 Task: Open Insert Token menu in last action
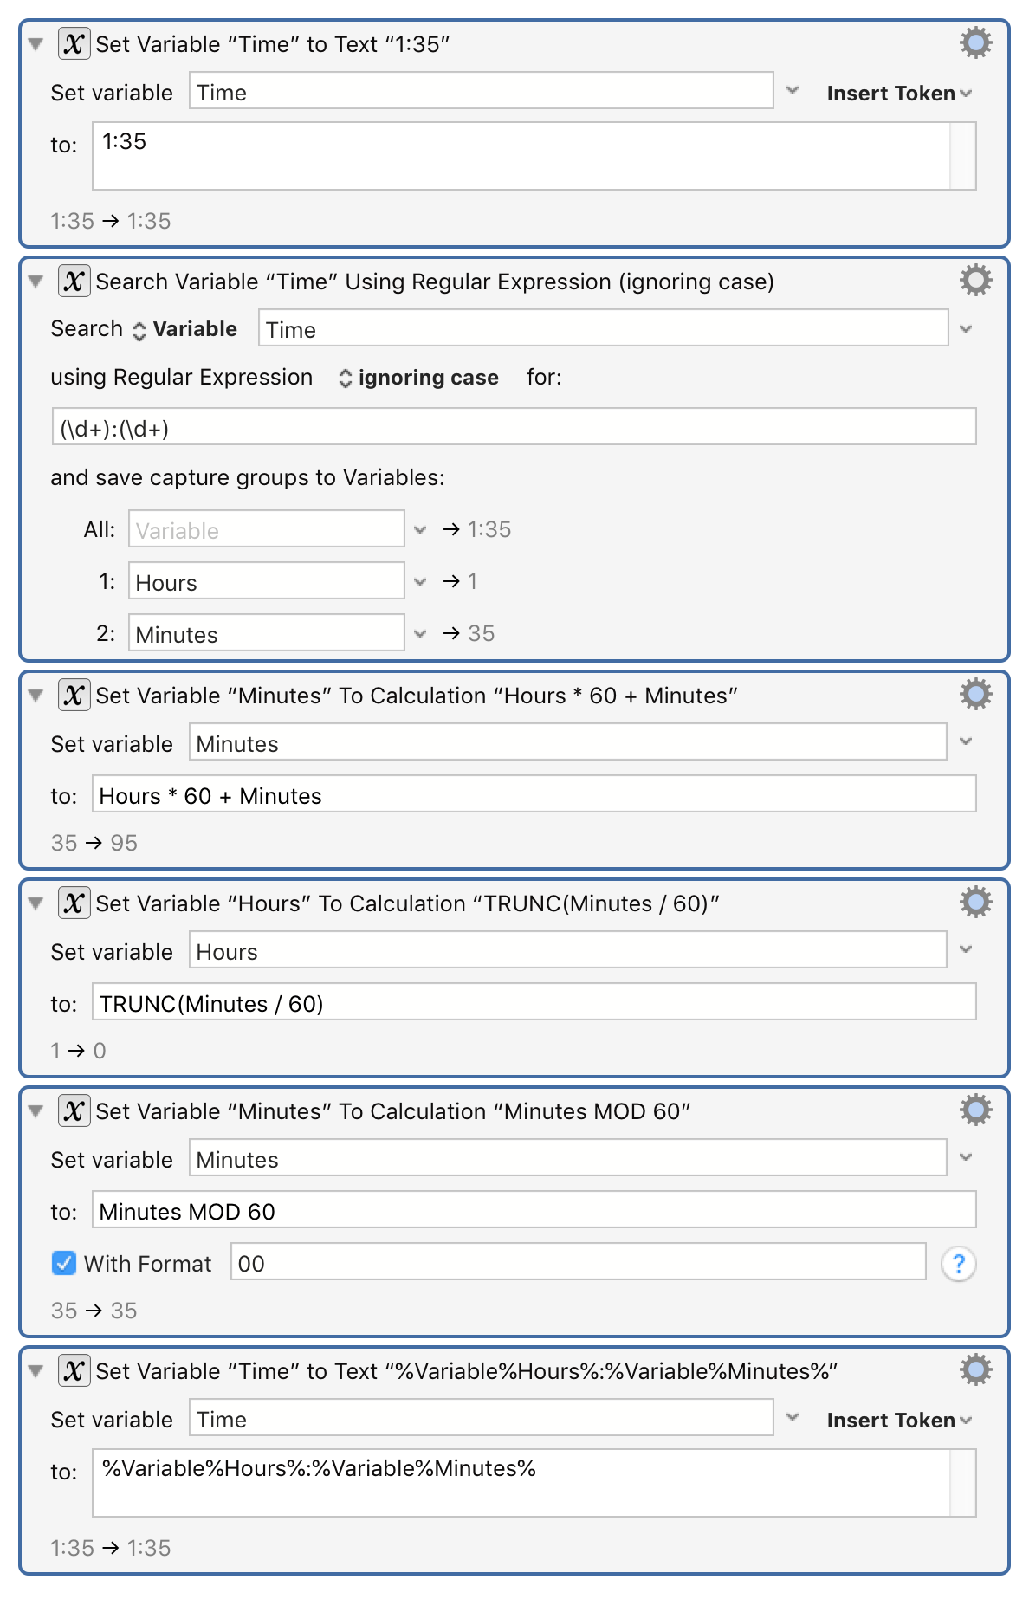[x=899, y=1420]
